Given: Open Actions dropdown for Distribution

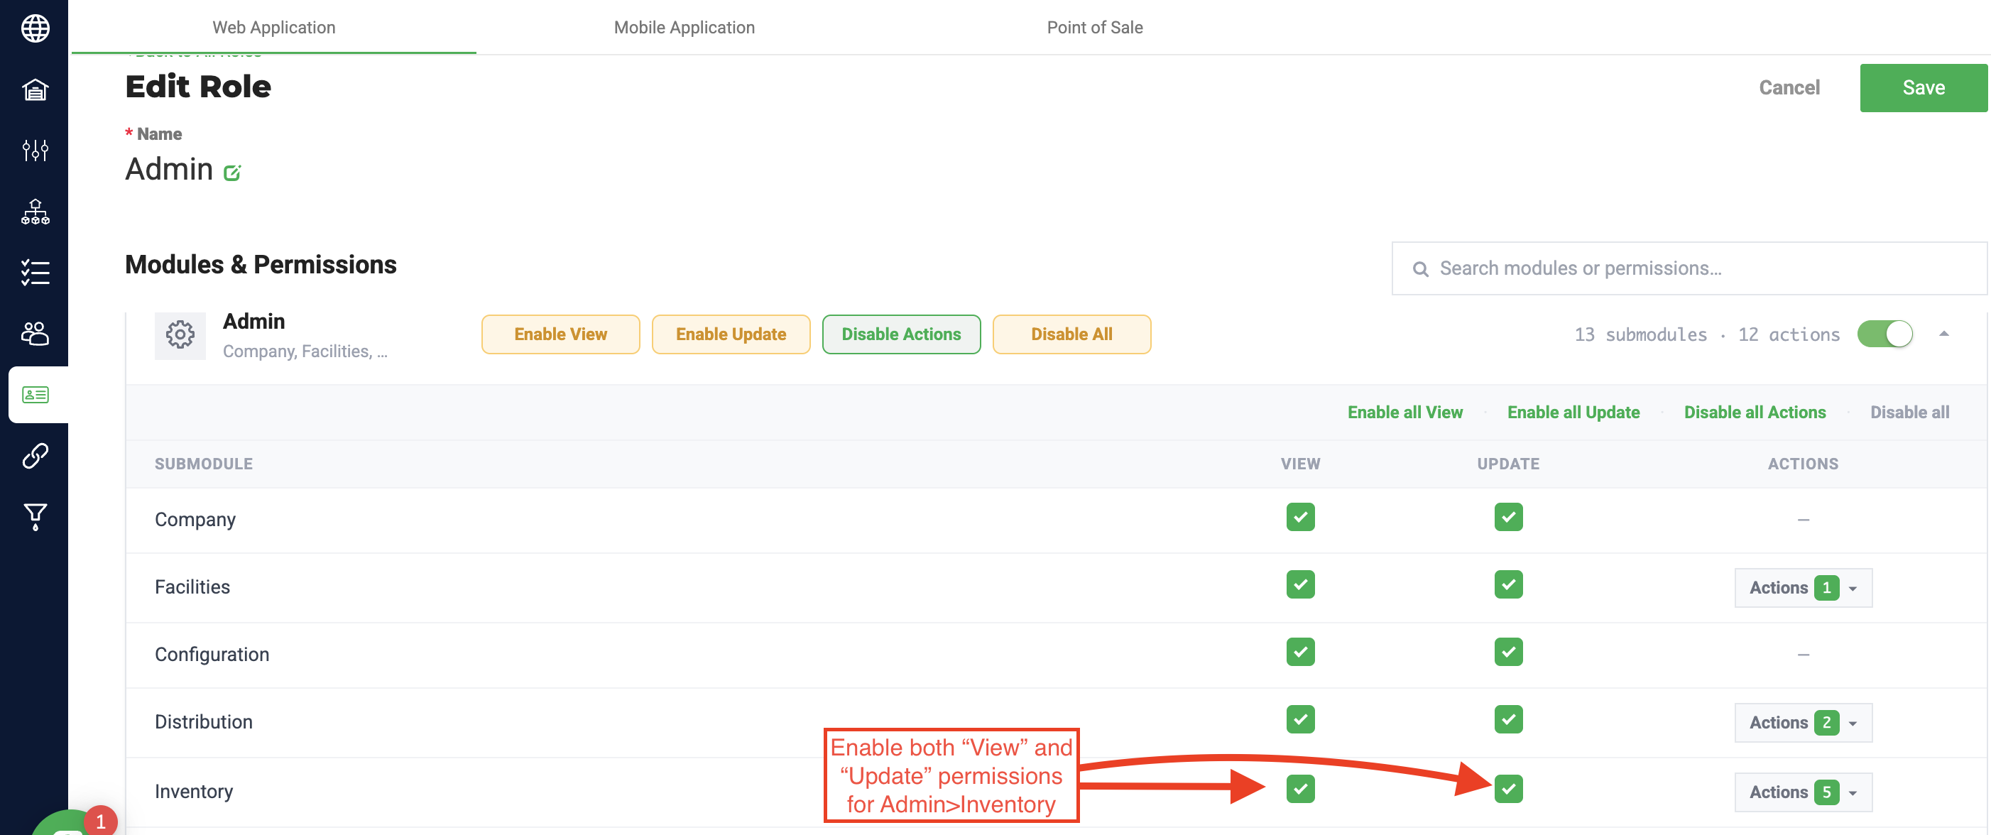Looking at the screenshot, I should (1802, 722).
